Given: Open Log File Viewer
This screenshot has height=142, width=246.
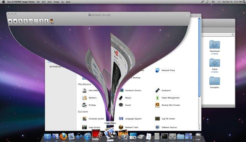Looking at the screenshot, I should click(165, 119).
